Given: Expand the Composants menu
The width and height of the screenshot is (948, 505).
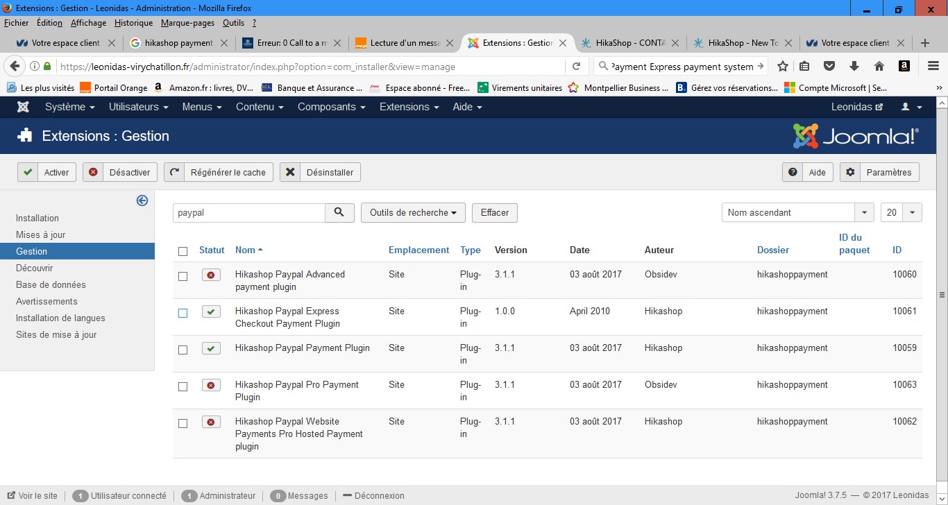Looking at the screenshot, I should pyautogui.click(x=332, y=107).
